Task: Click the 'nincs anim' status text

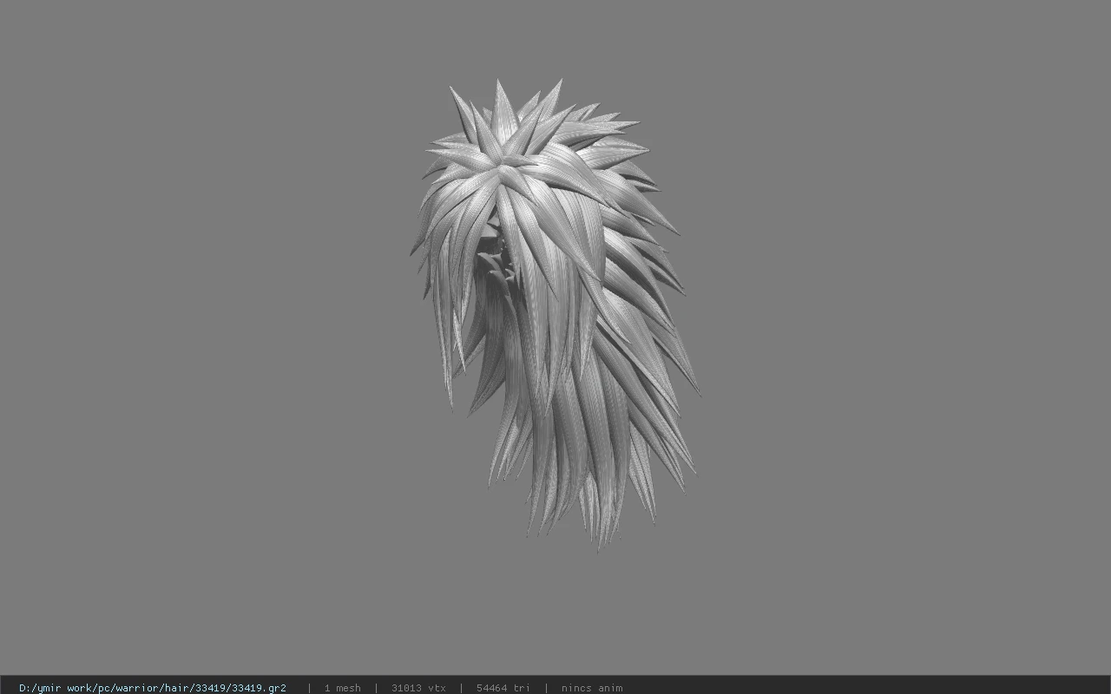Action: pos(592,688)
